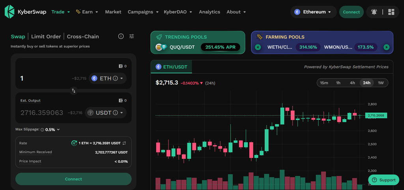Set chart timeframe to 4h

click(352, 83)
